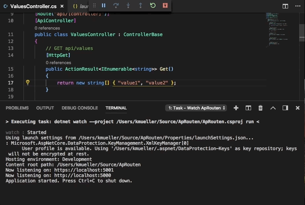This screenshot has height=205, width=305.
Task: Click the Step Into arrow icon
Action: pos(128,5)
